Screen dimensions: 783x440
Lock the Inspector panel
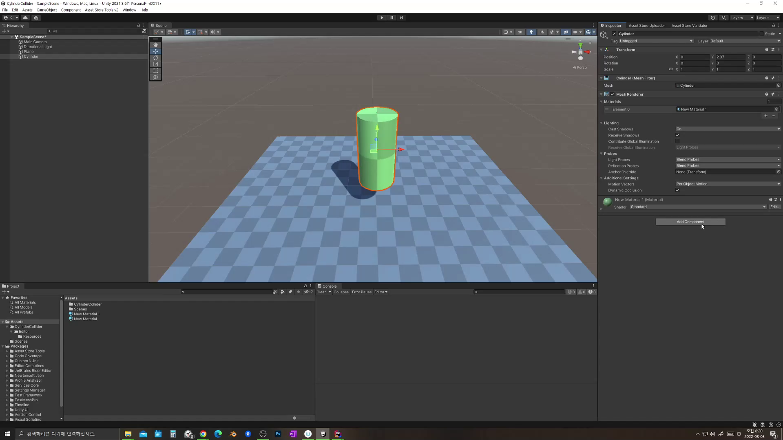[x=773, y=25]
